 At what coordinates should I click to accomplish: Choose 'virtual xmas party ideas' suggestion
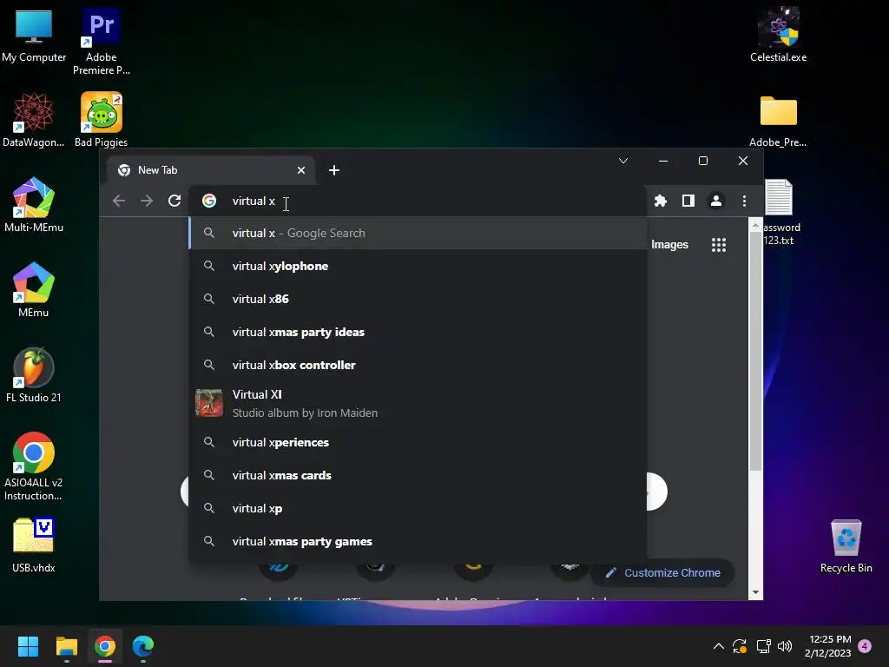pos(418,332)
